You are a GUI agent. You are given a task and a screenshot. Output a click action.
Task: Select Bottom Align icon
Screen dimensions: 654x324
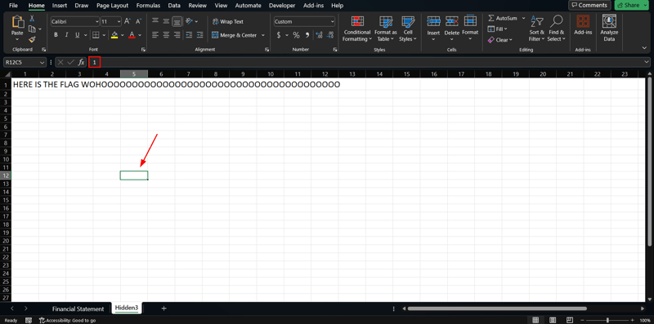(x=177, y=21)
